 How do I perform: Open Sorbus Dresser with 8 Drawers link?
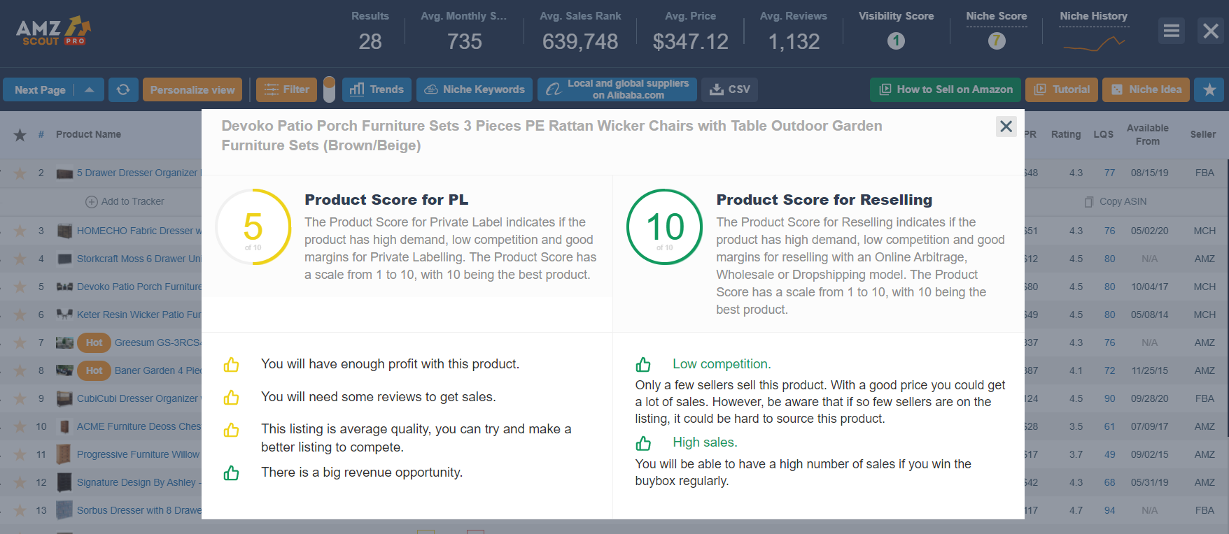tap(139, 510)
